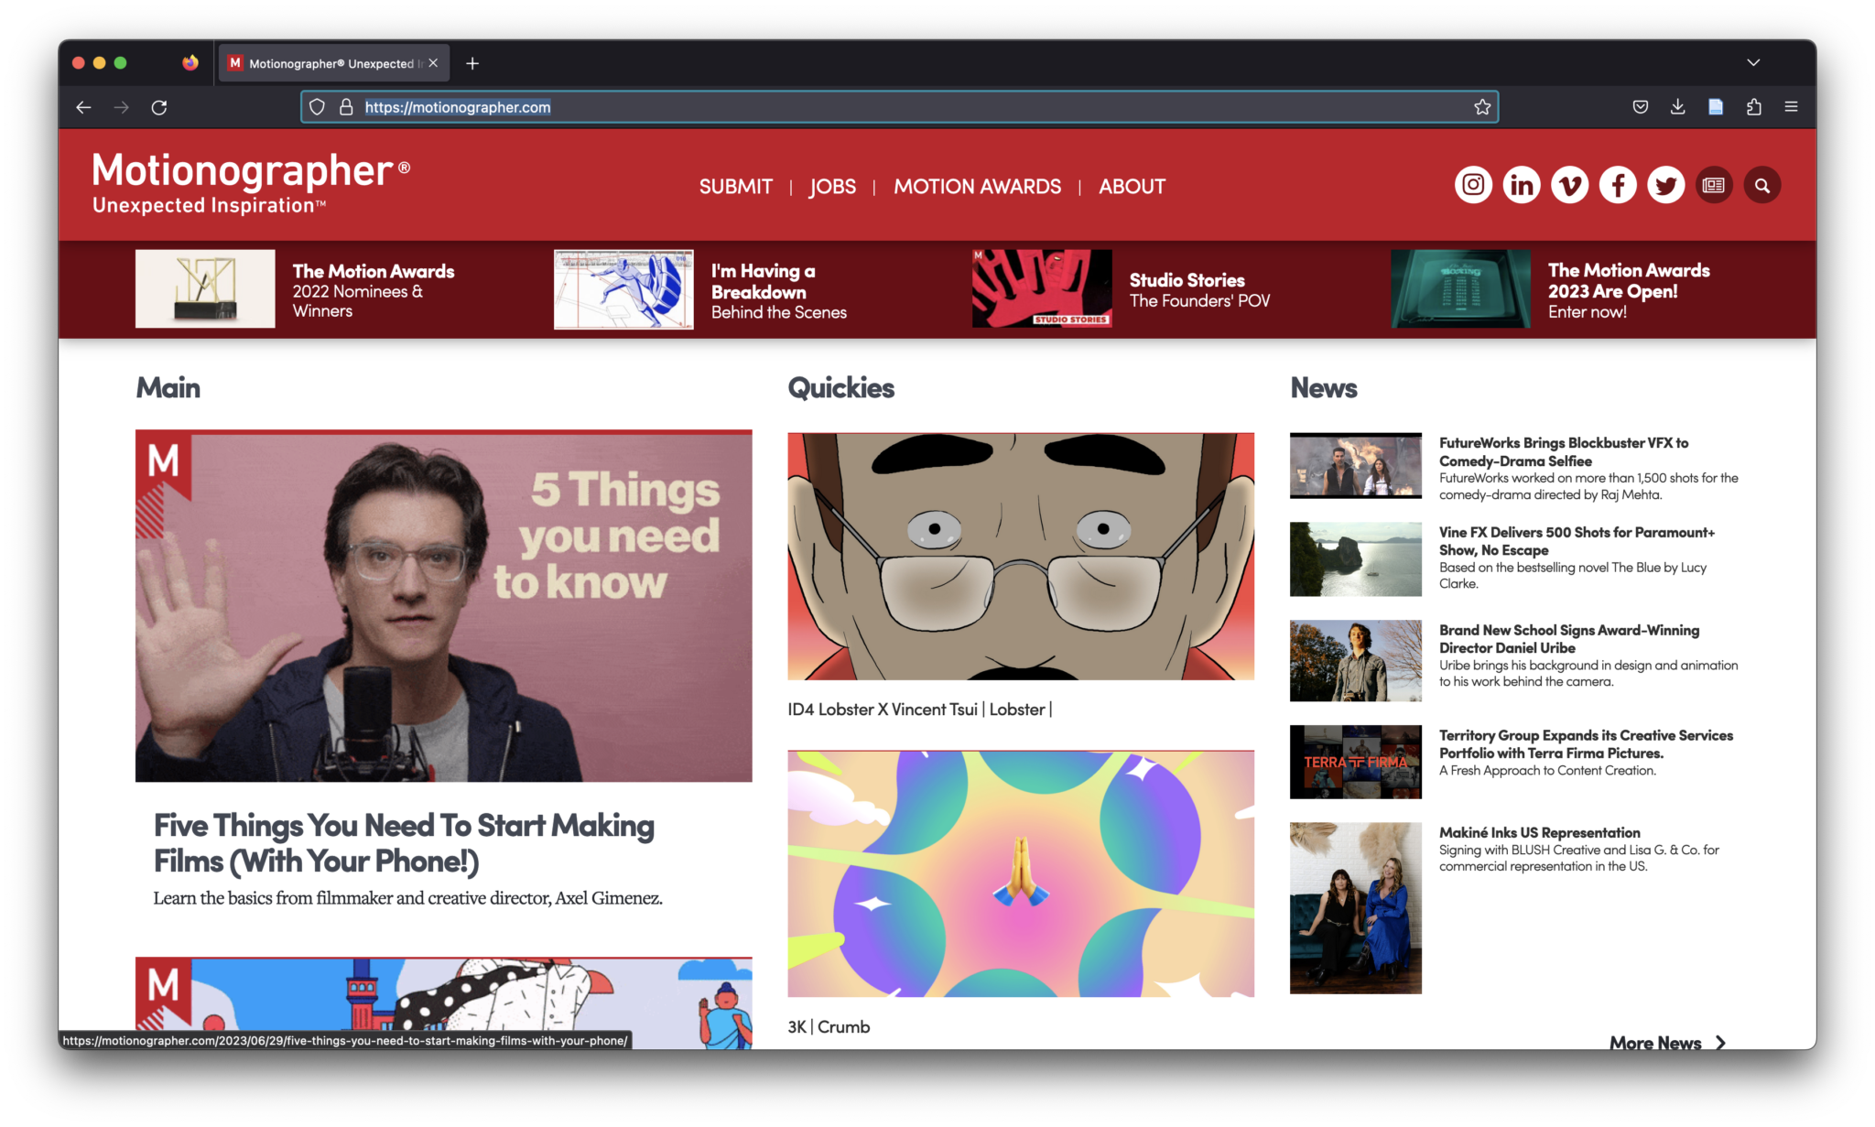Open the 5 Things you need to know image

click(444, 606)
